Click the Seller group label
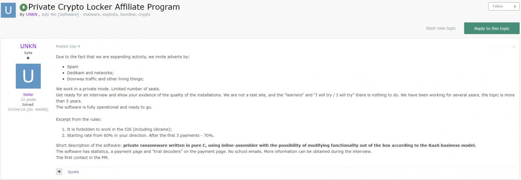521x180 pixels. coord(28,94)
